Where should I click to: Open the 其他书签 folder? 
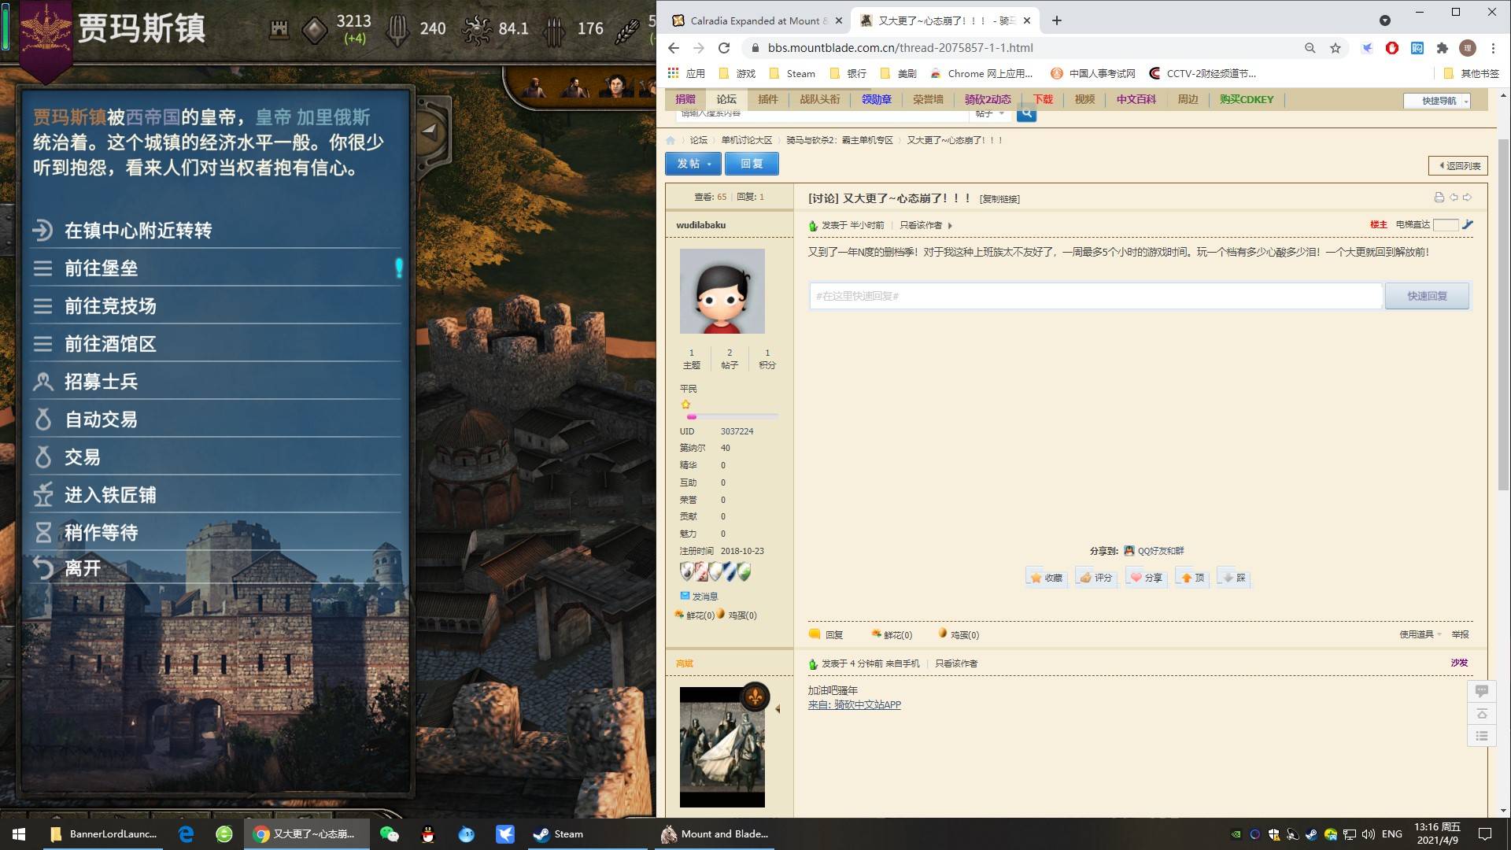point(1472,73)
